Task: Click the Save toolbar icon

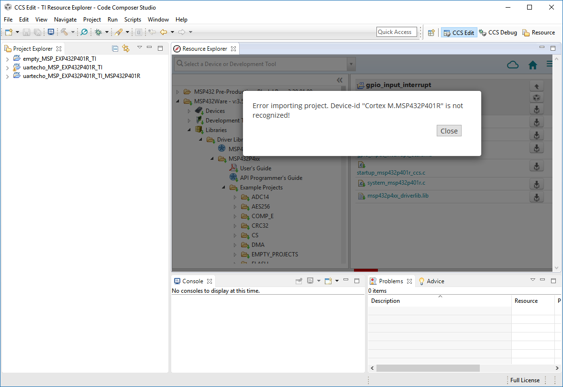Action: coord(26,33)
